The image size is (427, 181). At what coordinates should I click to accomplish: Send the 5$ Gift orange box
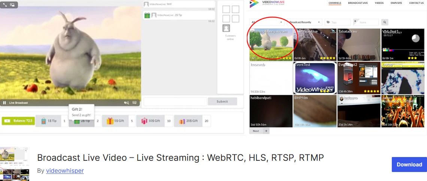point(115,121)
